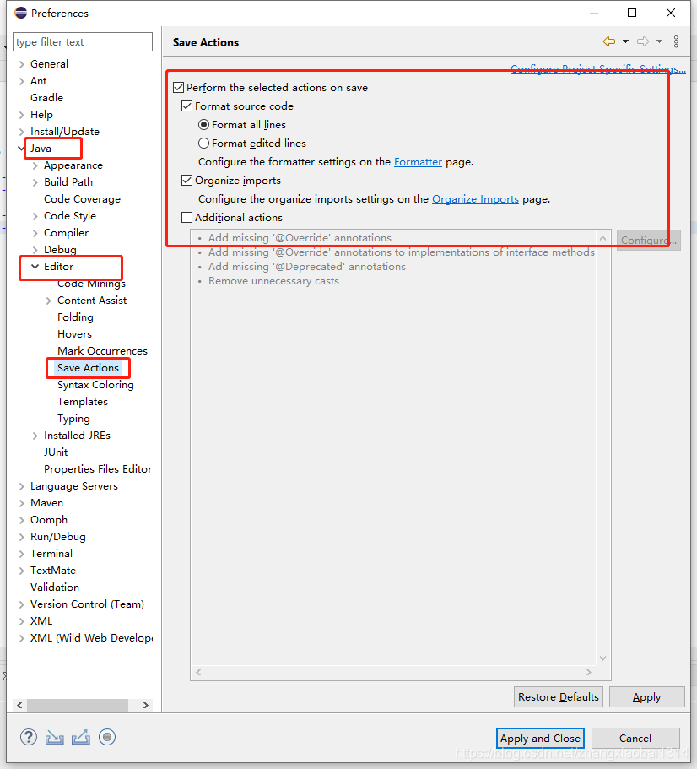Toggle the Oomph preference recorder icon
This screenshot has width=697, height=769.
tap(107, 737)
